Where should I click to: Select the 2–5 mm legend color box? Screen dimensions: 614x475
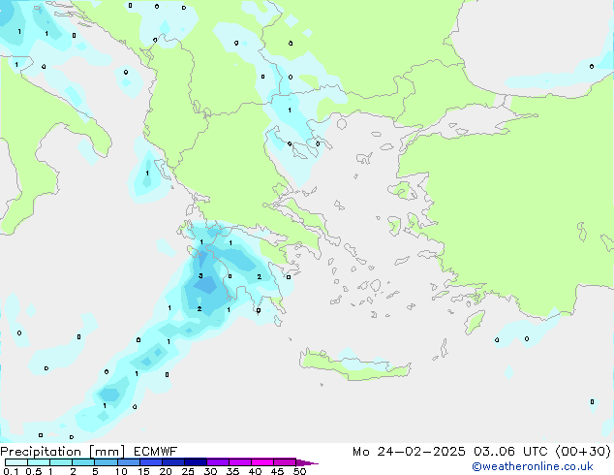coord(83,462)
